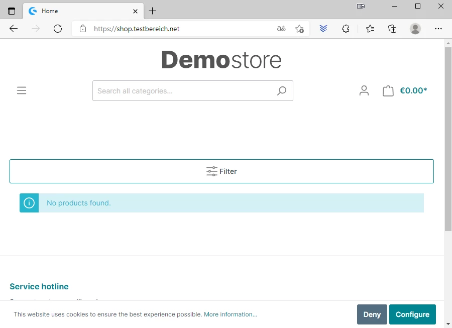Screen dimensions: 452x328
Task: Click the Configure cookies button
Action: pos(412,314)
